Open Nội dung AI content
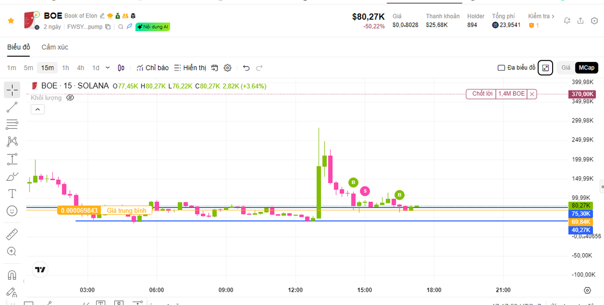This screenshot has width=604, height=305. point(152,27)
